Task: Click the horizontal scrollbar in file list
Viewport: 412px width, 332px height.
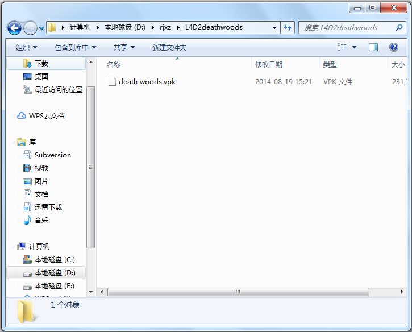Action: click(238, 292)
